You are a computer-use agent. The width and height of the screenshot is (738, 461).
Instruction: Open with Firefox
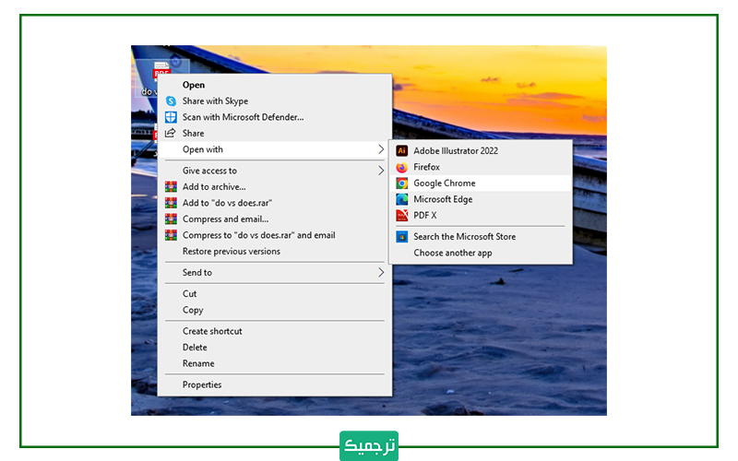[x=481, y=167]
